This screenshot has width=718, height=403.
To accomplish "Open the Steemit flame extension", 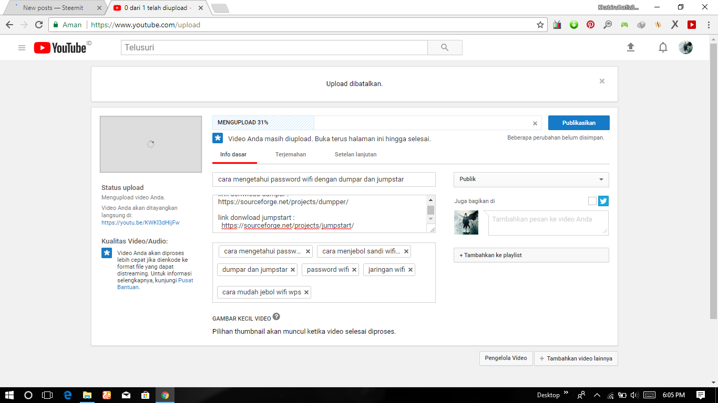I will [x=658, y=25].
